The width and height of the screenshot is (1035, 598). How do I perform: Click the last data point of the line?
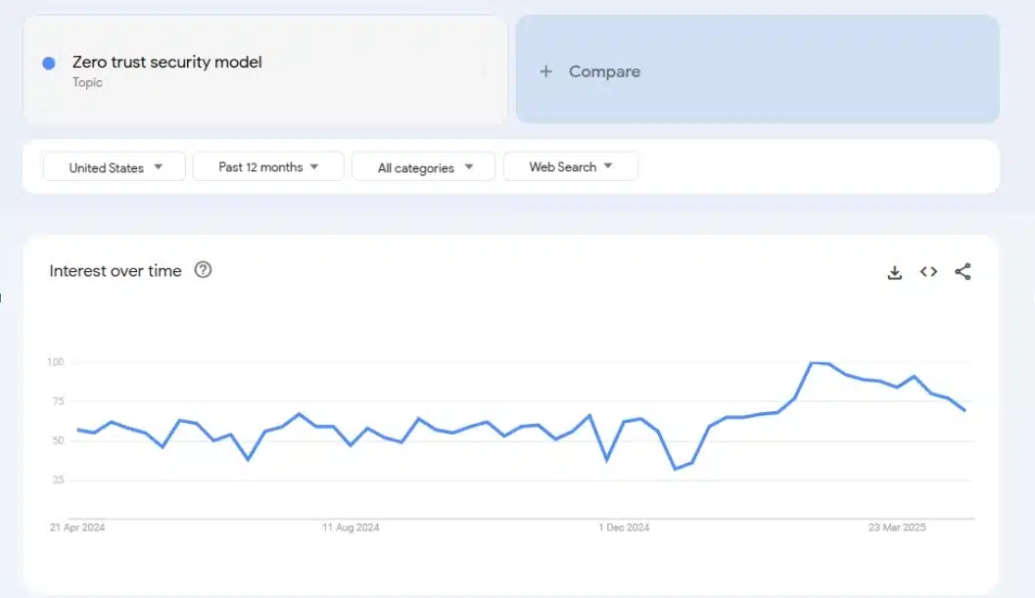[x=965, y=410]
